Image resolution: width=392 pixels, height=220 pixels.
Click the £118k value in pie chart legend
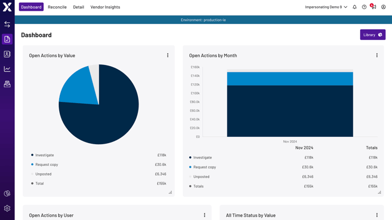click(x=162, y=155)
